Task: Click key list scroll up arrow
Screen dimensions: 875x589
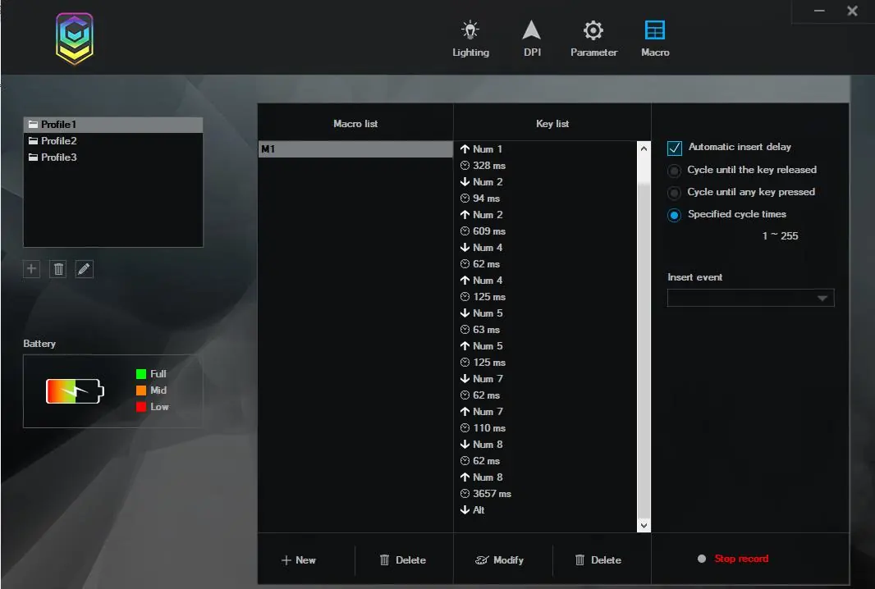Action: (644, 148)
